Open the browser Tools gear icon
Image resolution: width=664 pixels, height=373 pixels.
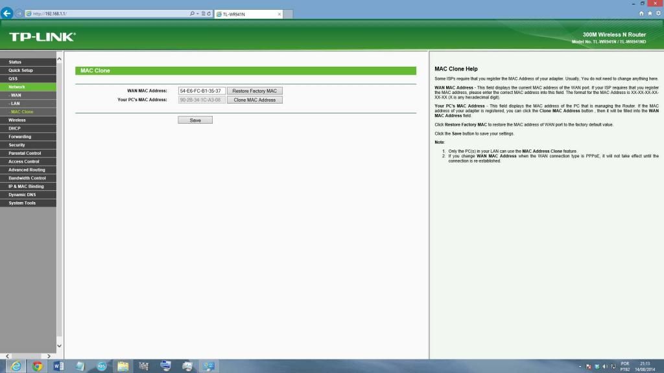point(659,14)
